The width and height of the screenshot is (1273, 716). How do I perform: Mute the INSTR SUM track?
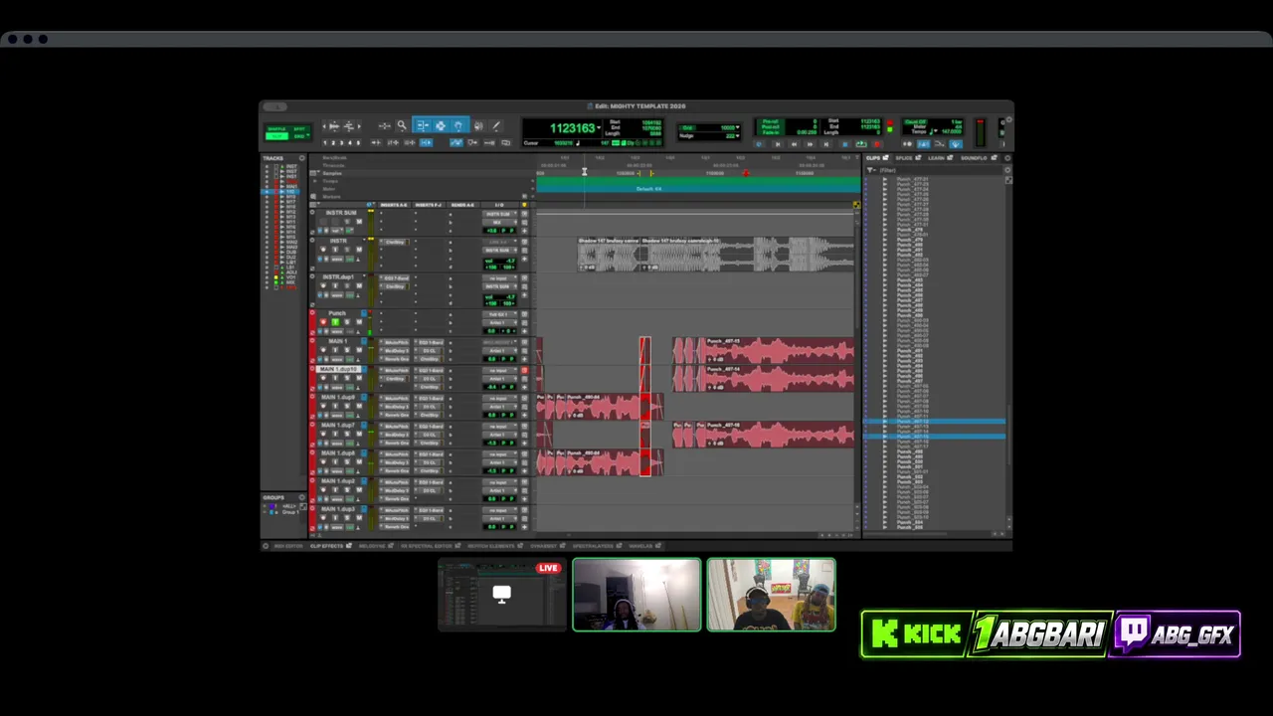pos(359,222)
